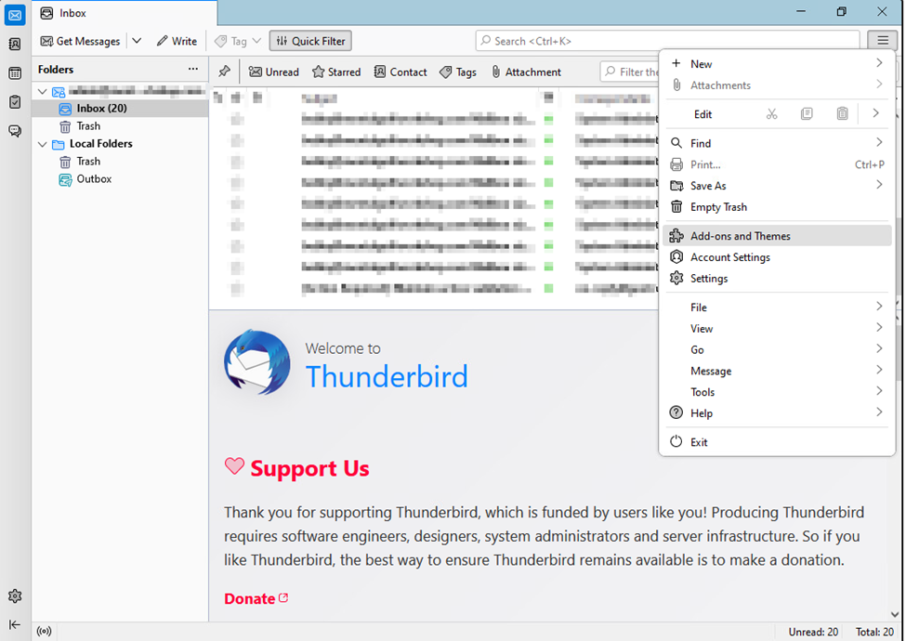Viewport: 906px width, 641px height.
Task: Expand the Save As submenu
Action: click(777, 186)
